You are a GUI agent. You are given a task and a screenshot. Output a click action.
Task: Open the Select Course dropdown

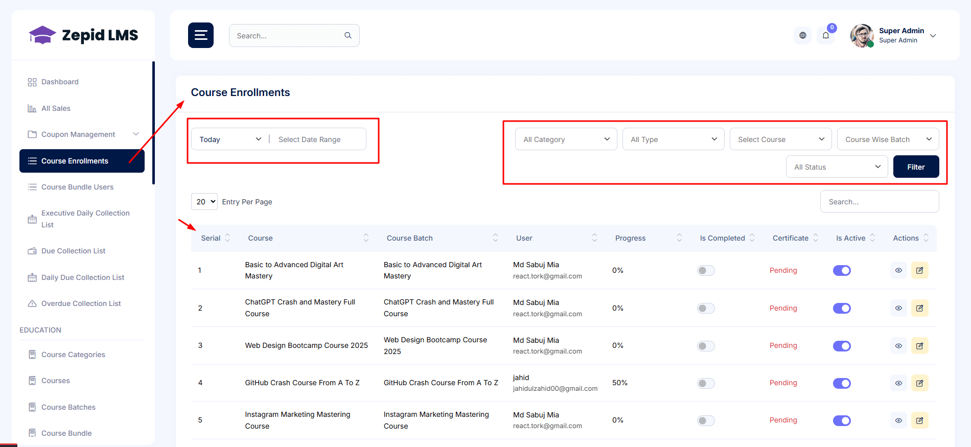click(781, 139)
